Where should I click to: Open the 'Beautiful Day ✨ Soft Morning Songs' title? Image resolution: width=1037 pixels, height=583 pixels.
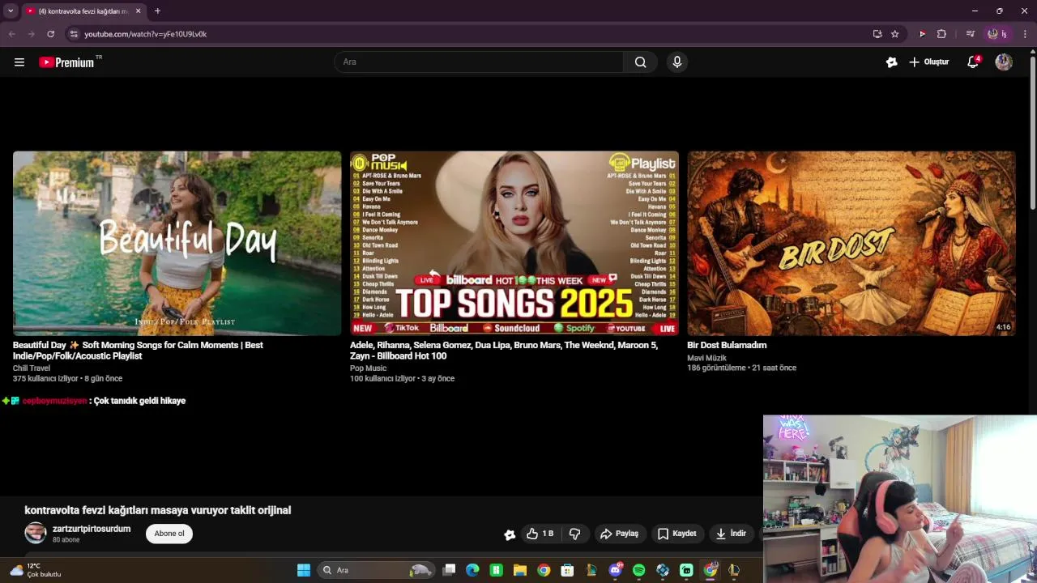pos(138,351)
